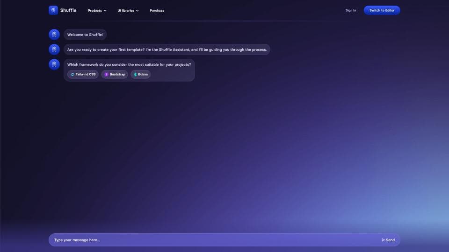Click the 'Which framework do you consider' text

[129, 64]
